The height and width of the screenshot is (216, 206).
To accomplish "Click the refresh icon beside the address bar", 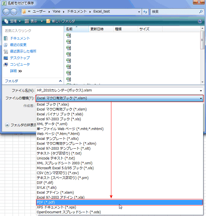I will click(145, 12).
